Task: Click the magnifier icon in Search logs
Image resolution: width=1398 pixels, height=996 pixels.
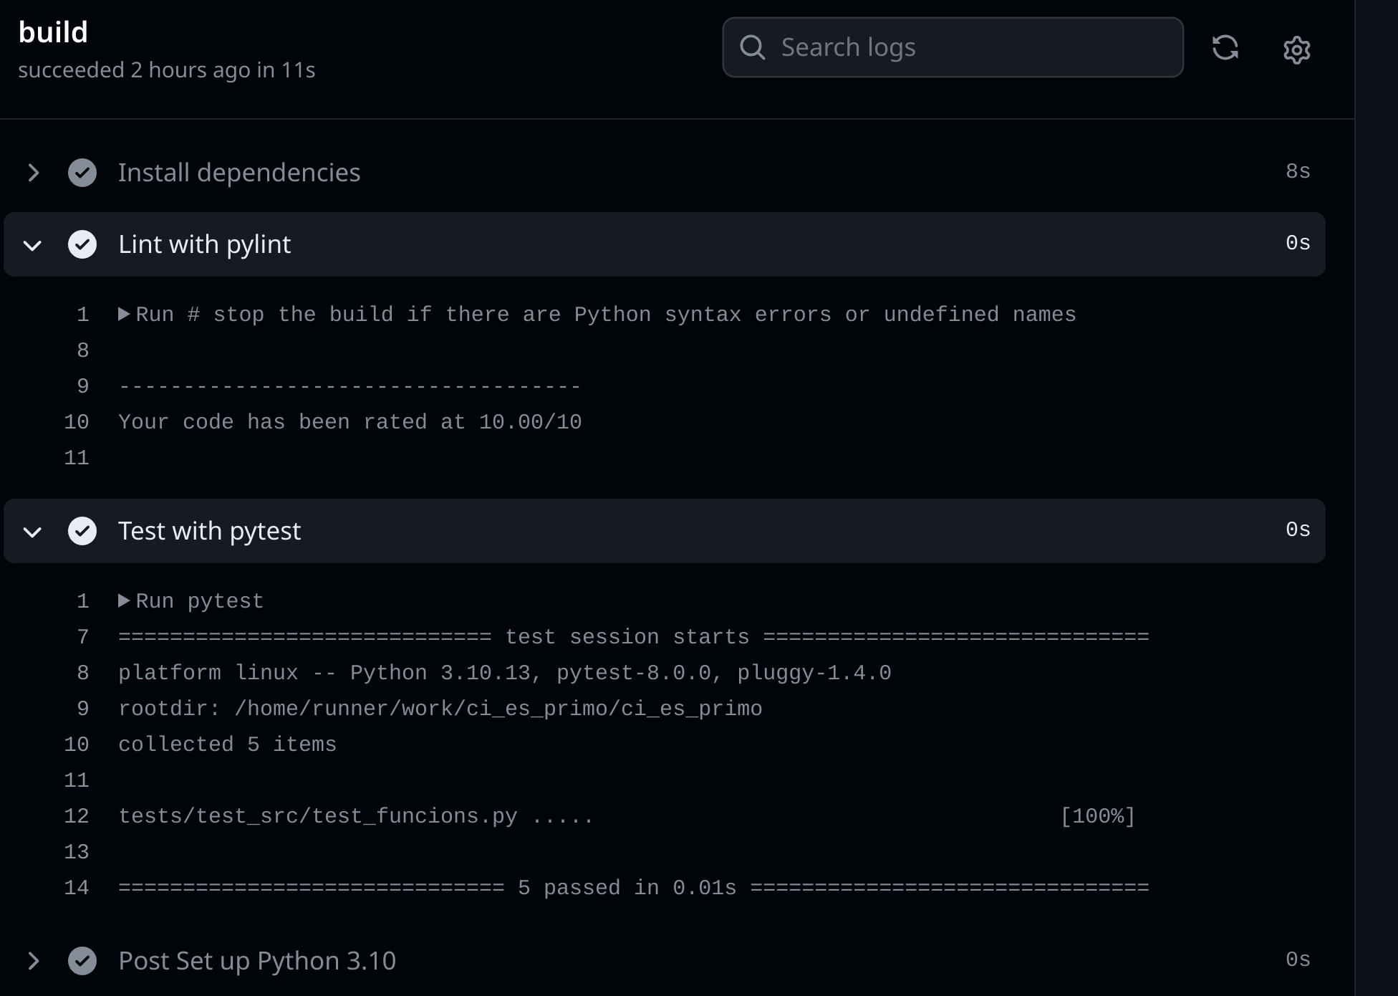Action: click(752, 47)
